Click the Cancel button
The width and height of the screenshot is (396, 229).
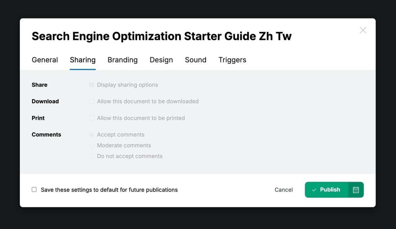(x=283, y=190)
